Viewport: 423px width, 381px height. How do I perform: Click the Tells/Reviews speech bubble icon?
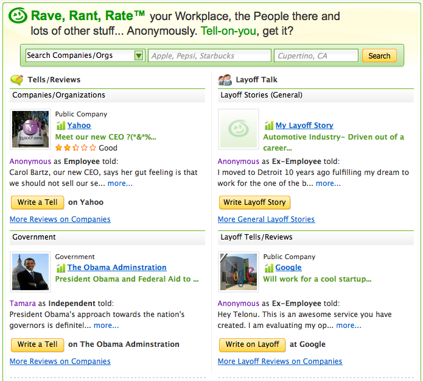coord(17,80)
